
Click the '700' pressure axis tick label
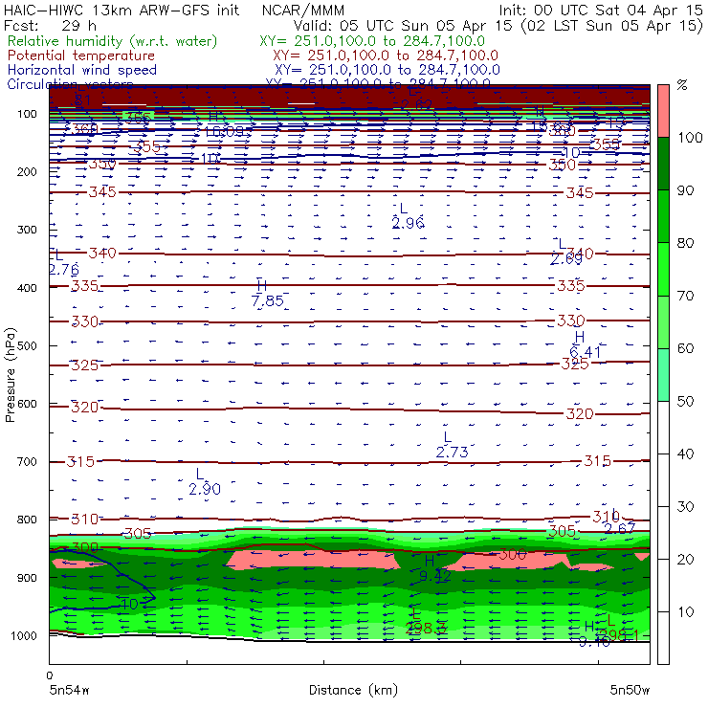(27, 461)
